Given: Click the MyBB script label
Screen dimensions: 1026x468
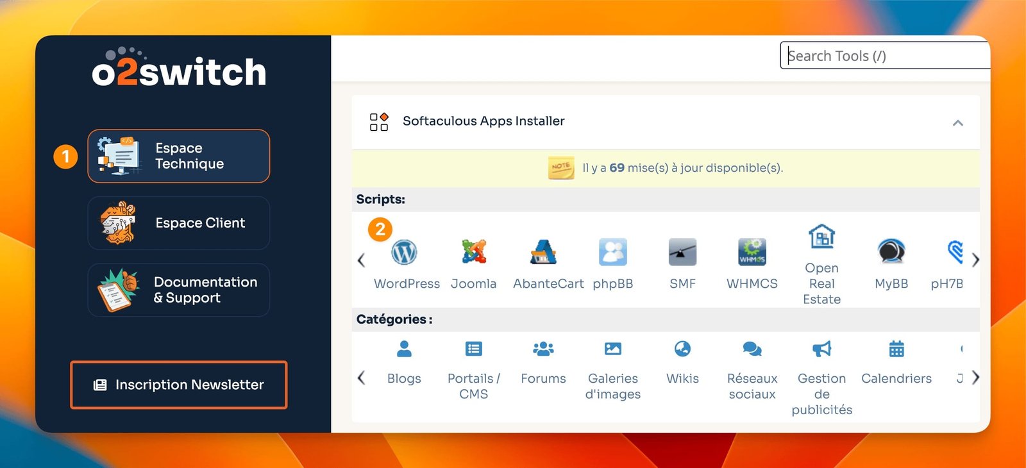Looking at the screenshot, I should pos(891,283).
